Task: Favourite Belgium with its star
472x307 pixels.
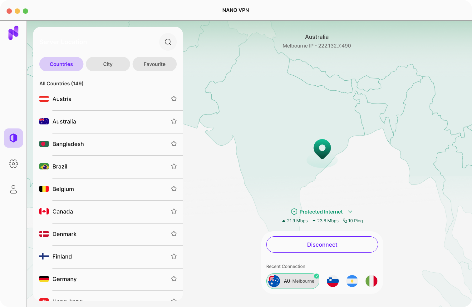Action: tap(174, 189)
